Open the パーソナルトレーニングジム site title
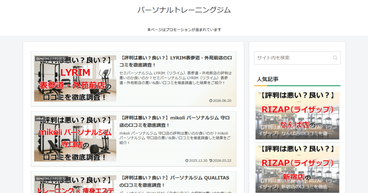 184,10
